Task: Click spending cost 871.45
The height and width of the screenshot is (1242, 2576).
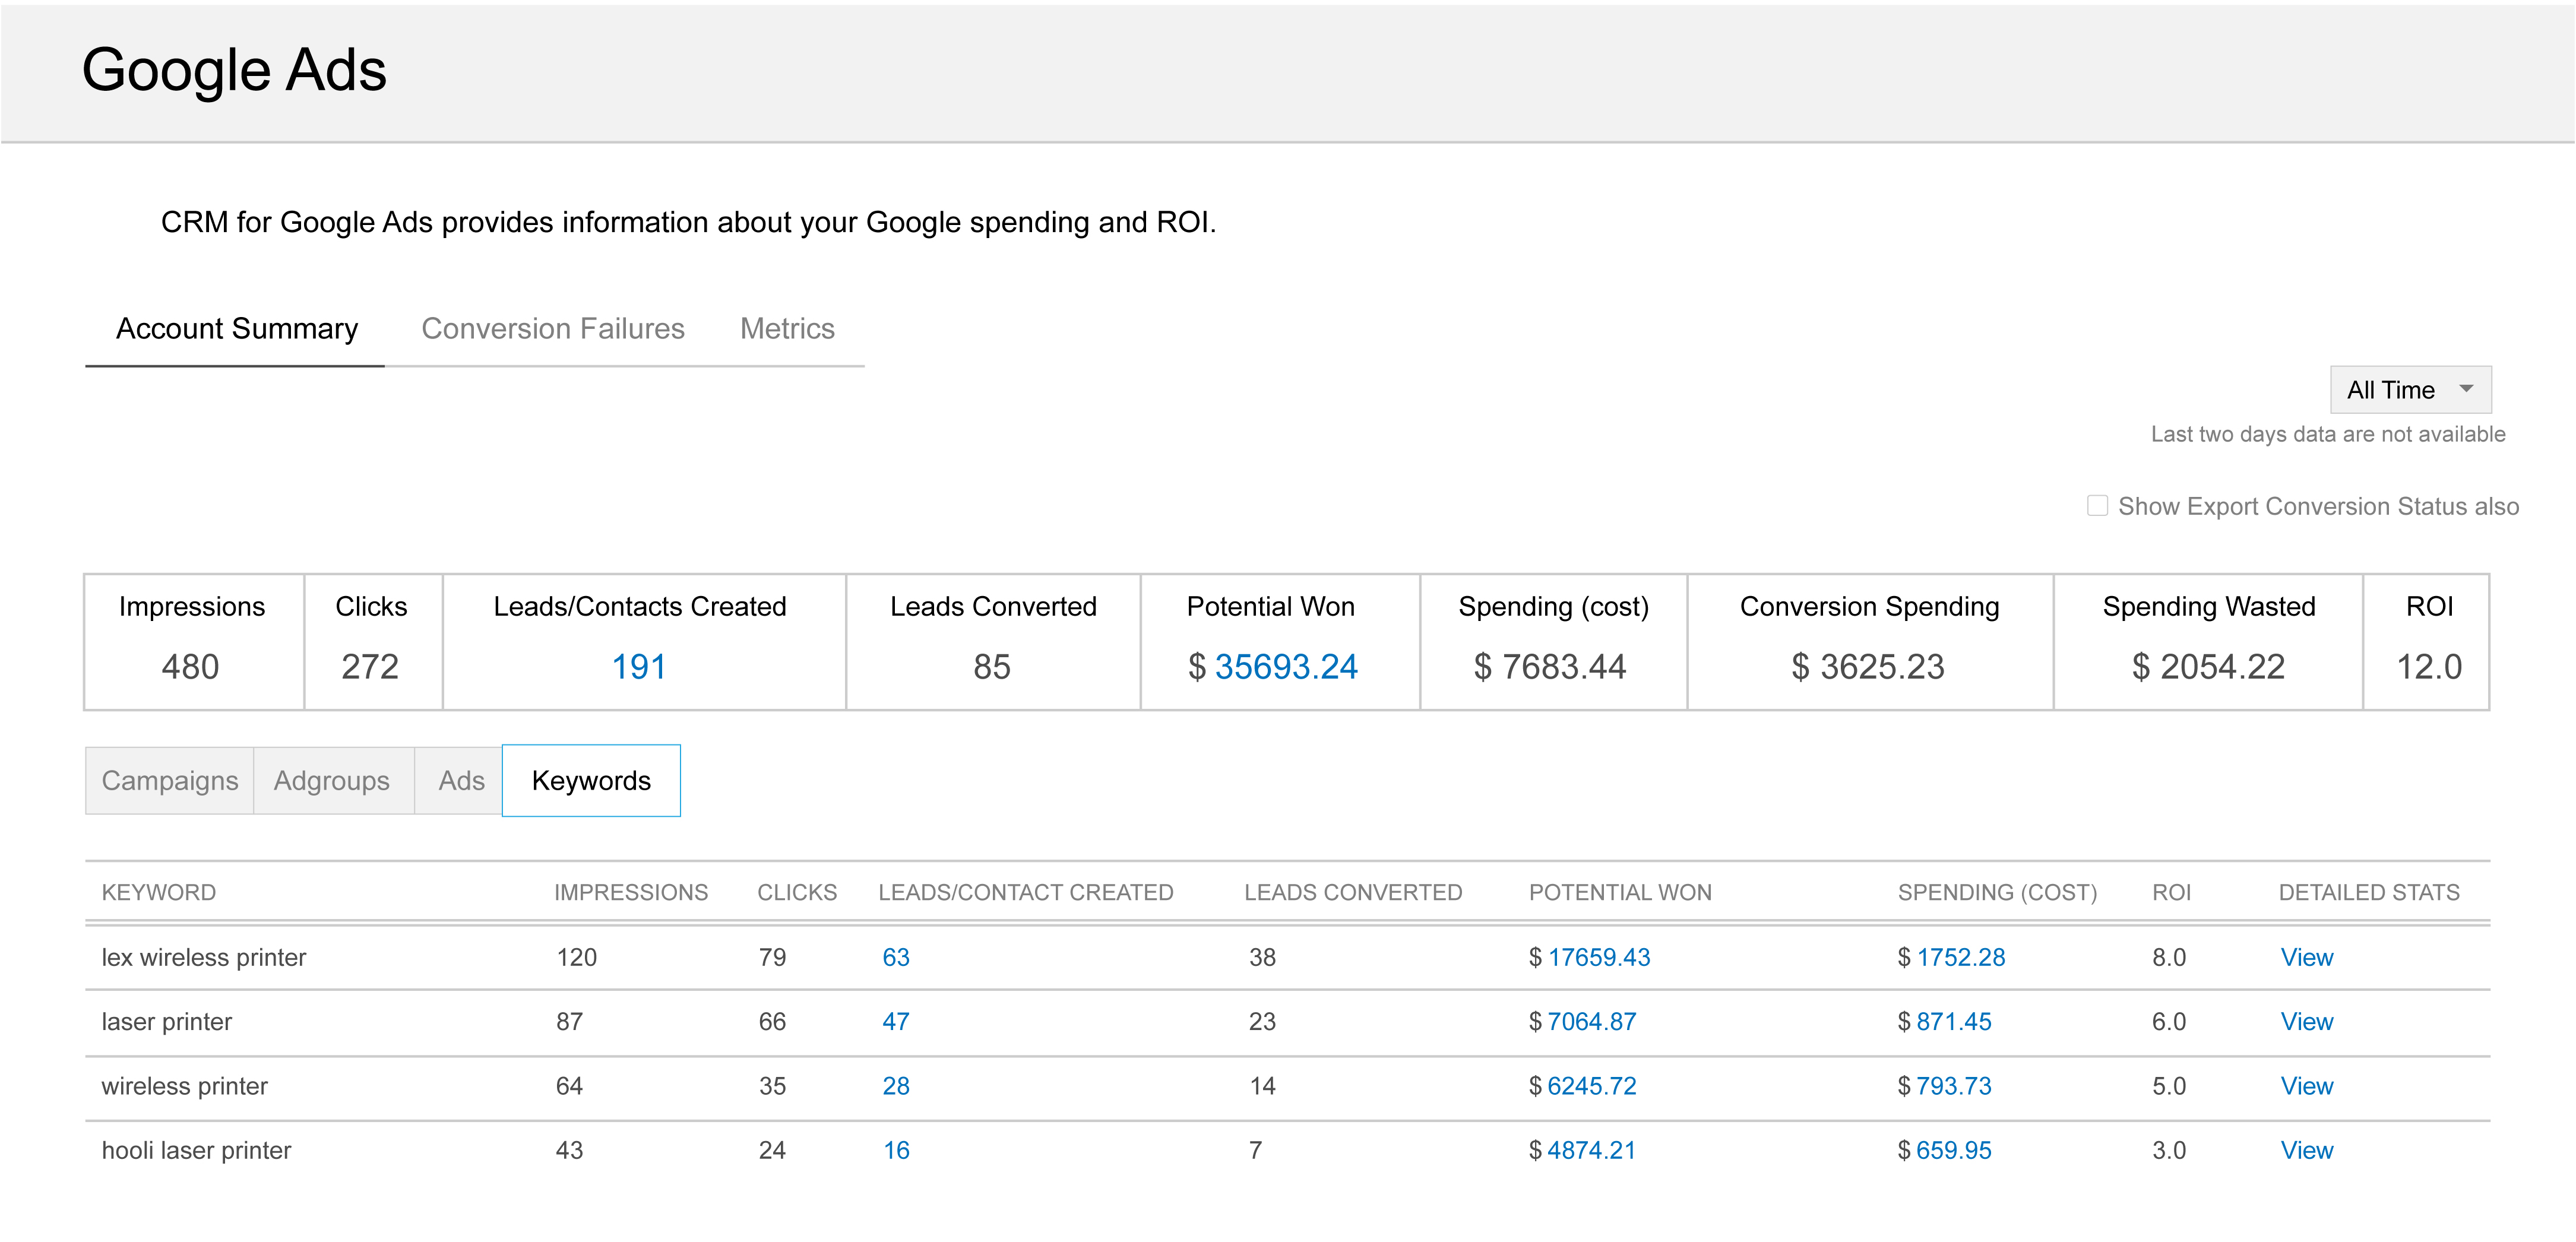Action: (x=1954, y=1022)
